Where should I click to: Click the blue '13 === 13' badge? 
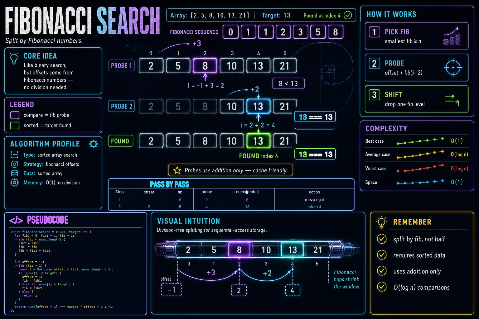click(315, 117)
